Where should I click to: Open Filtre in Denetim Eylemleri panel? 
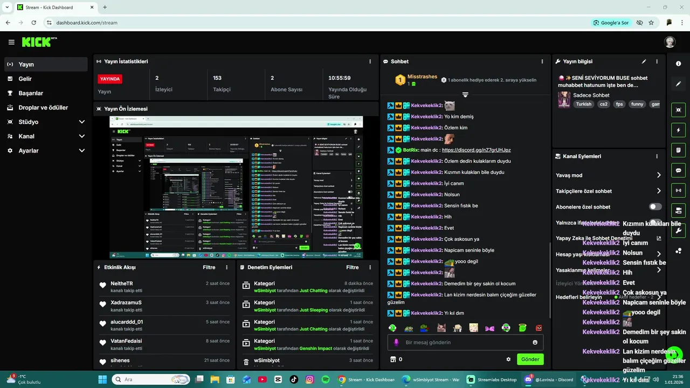coord(353,267)
